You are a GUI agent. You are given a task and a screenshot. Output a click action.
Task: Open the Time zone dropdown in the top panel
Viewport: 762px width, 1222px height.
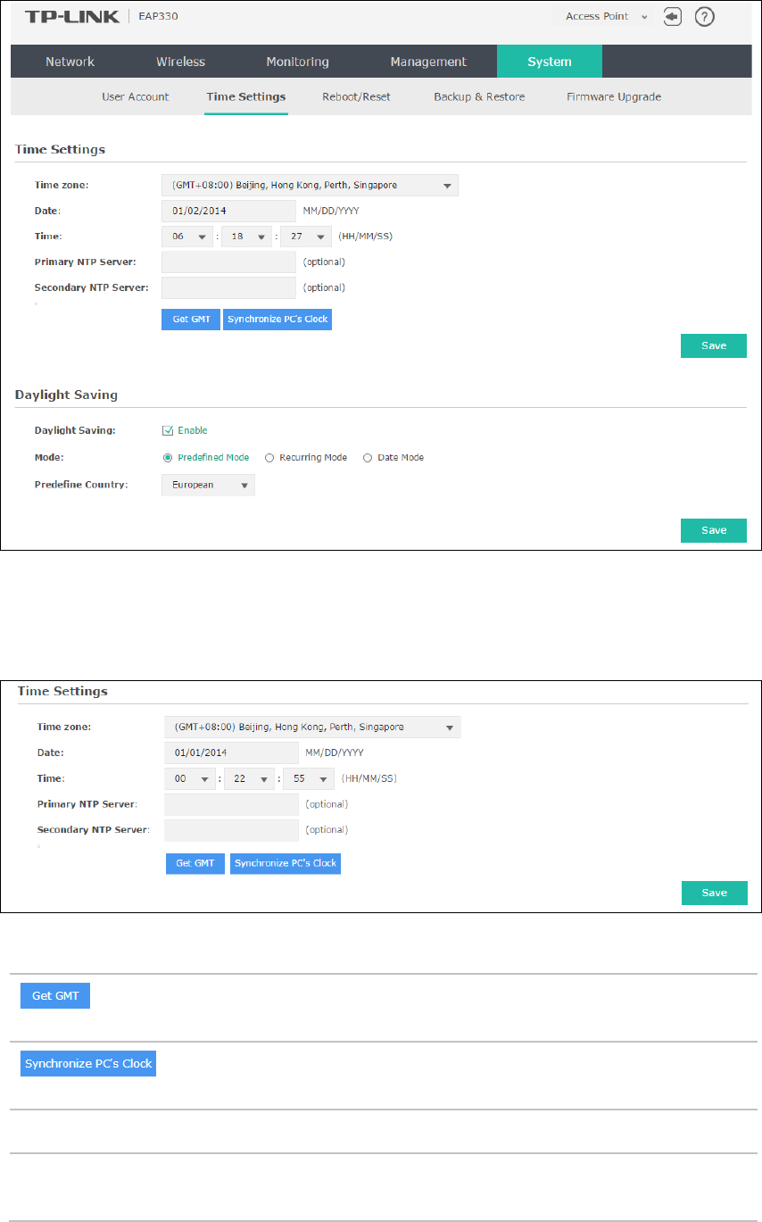(310, 186)
